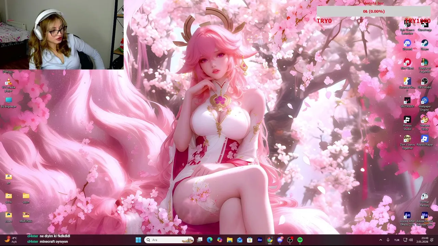Select the MARJINAL folder on desktop
The width and height of the screenshot is (438, 246).
[26, 217]
